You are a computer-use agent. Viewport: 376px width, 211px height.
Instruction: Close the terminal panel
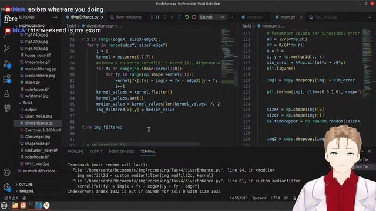click(370, 151)
